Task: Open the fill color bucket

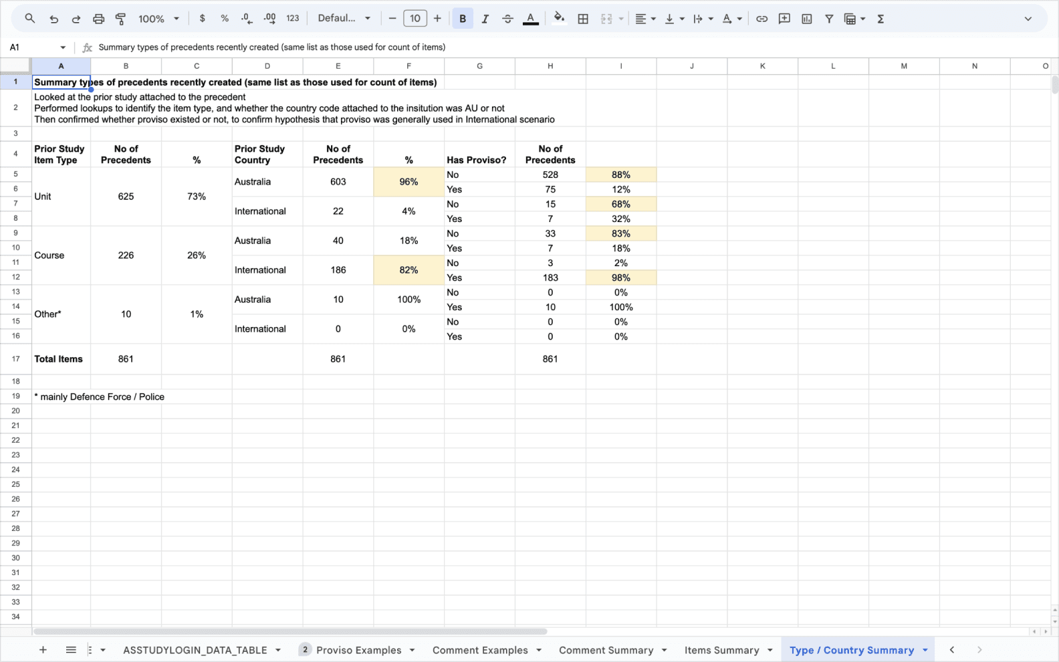Action: coord(560,19)
